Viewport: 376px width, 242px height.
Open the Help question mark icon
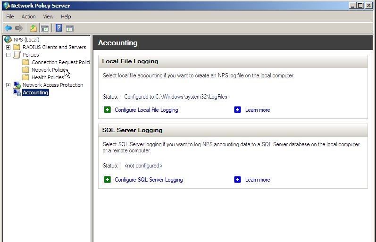(x=59, y=28)
